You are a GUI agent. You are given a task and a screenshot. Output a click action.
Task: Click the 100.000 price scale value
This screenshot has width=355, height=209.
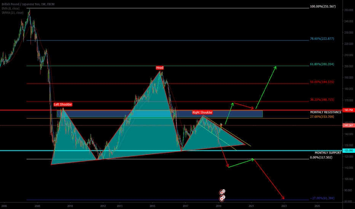tap(349, 179)
